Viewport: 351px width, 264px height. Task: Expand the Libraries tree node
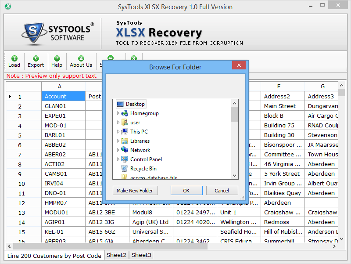pyautogui.click(x=118, y=141)
